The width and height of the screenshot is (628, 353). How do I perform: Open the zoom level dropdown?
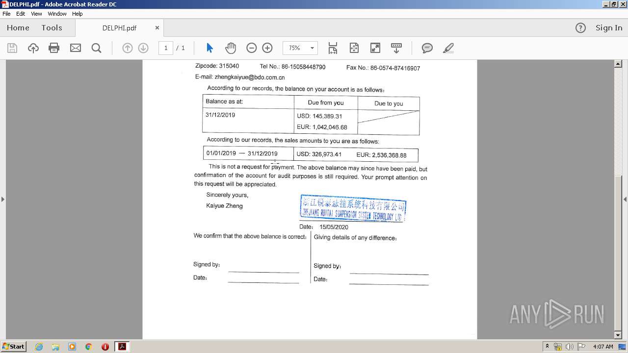pyautogui.click(x=312, y=48)
